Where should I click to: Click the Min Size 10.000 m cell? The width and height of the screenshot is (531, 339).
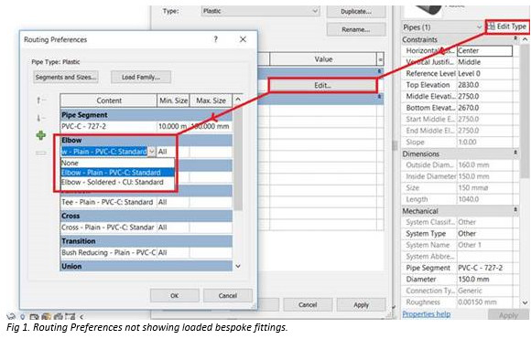(173, 126)
